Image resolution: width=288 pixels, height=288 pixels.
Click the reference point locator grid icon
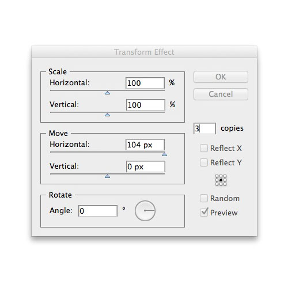221,180
